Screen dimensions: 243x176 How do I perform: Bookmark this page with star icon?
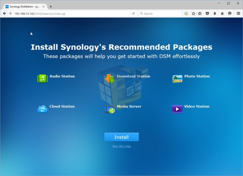point(193,14)
